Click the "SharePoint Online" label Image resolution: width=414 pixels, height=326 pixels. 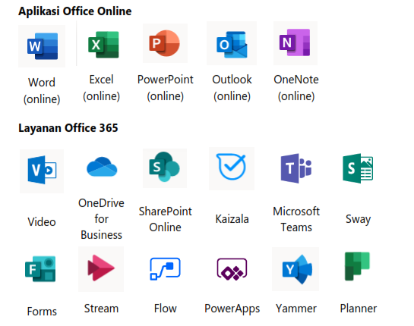tap(166, 219)
